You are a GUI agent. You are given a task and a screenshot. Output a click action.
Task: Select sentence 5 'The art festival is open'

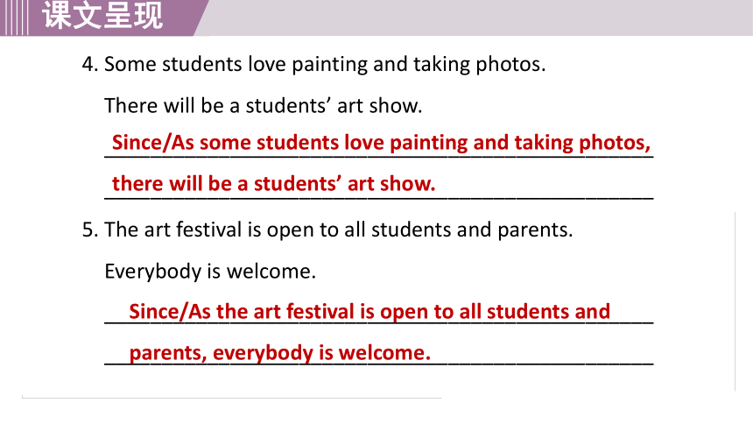tap(339, 230)
